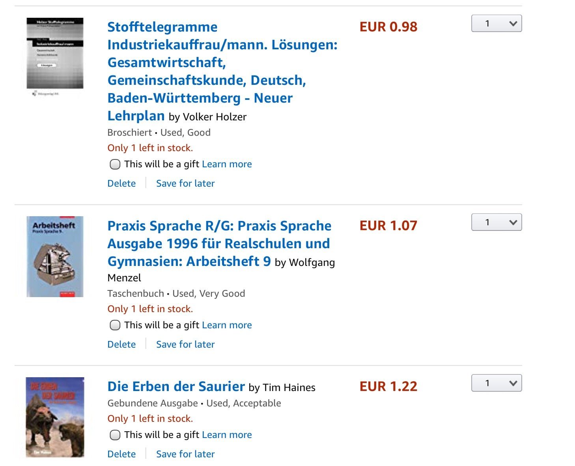Click Learn more under the Stofftelegramme gift option
Screen dimensions: 575x466
(x=227, y=164)
